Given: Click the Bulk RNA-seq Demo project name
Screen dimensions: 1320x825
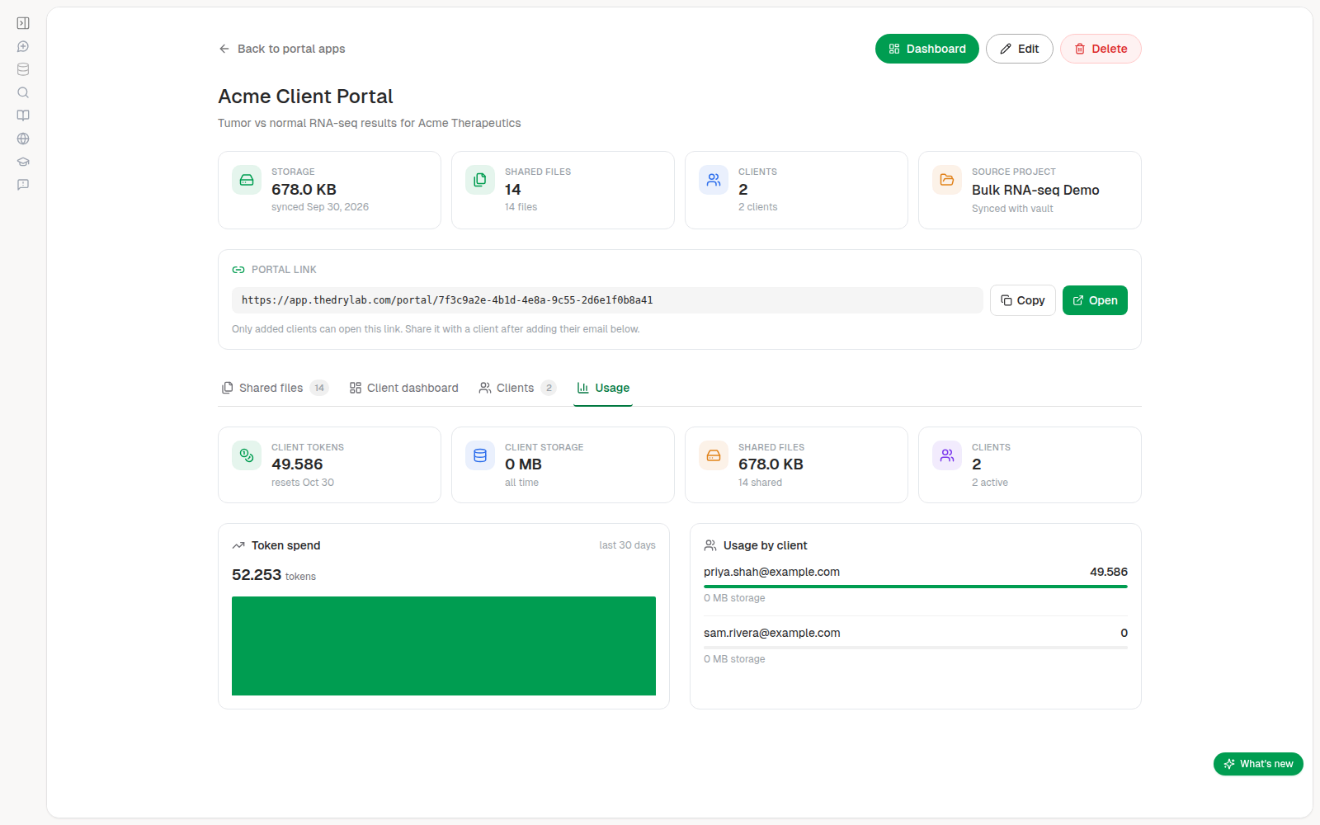Looking at the screenshot, I should (1035, 190).
